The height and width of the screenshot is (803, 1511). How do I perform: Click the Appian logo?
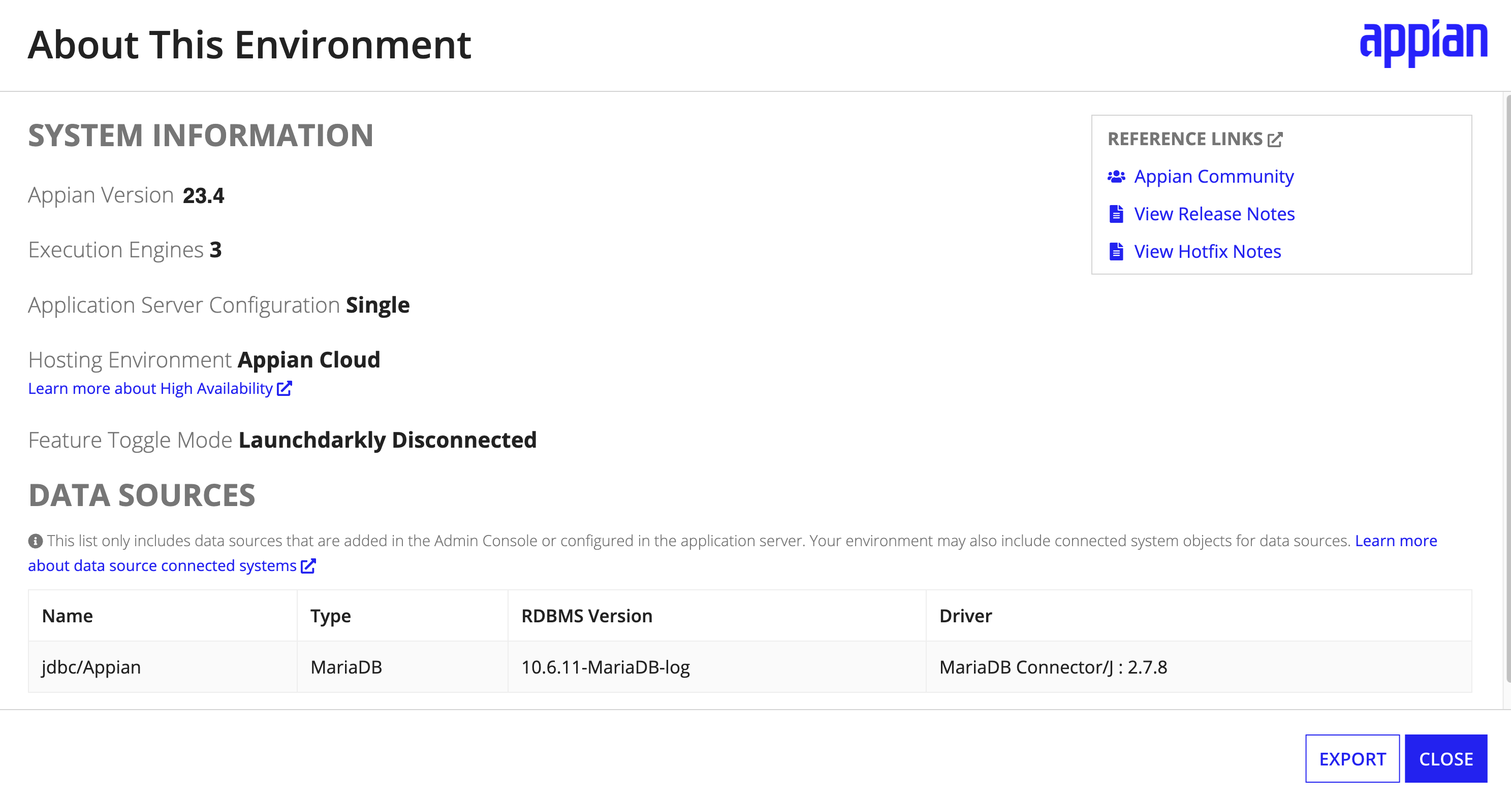click(x=1423, y=43)
